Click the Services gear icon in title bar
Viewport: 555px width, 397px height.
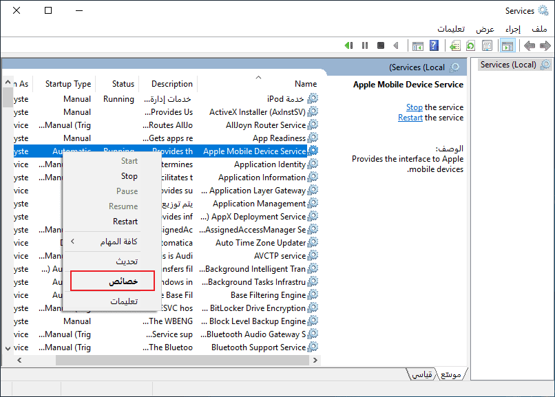543,10
